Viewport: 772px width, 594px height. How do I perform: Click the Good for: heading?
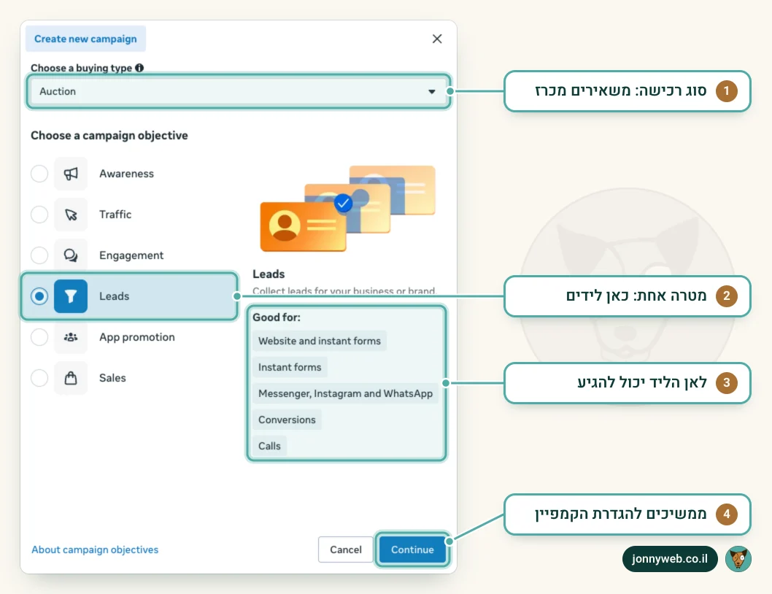[277, 317]
